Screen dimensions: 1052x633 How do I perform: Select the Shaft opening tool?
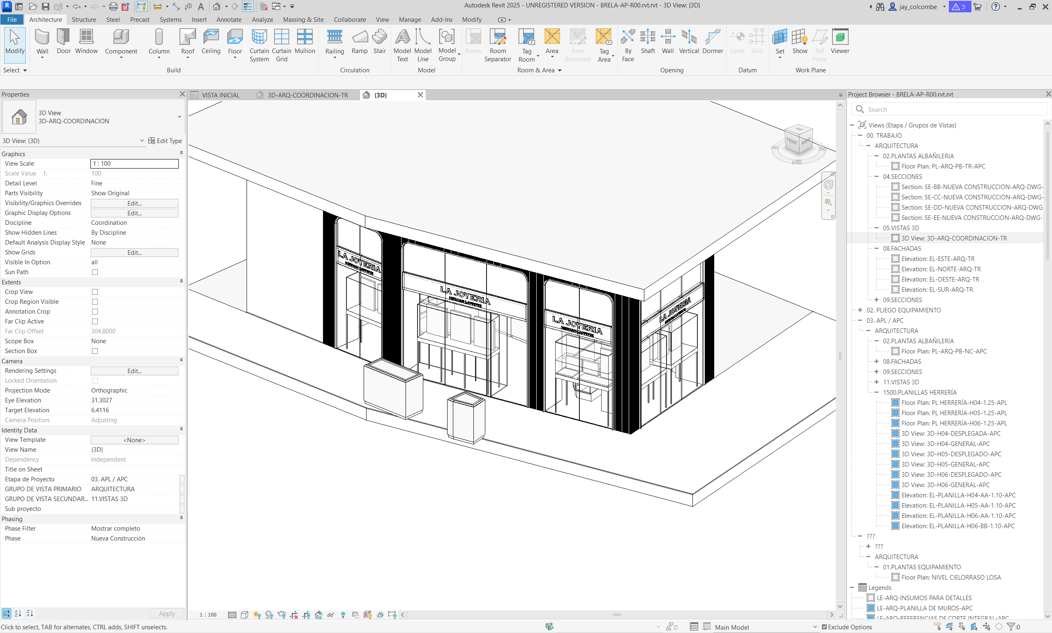tap(647, 37)
